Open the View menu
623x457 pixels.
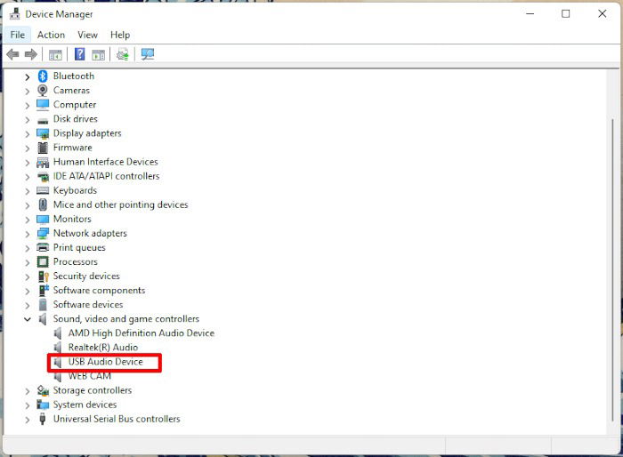click(87, 35)
